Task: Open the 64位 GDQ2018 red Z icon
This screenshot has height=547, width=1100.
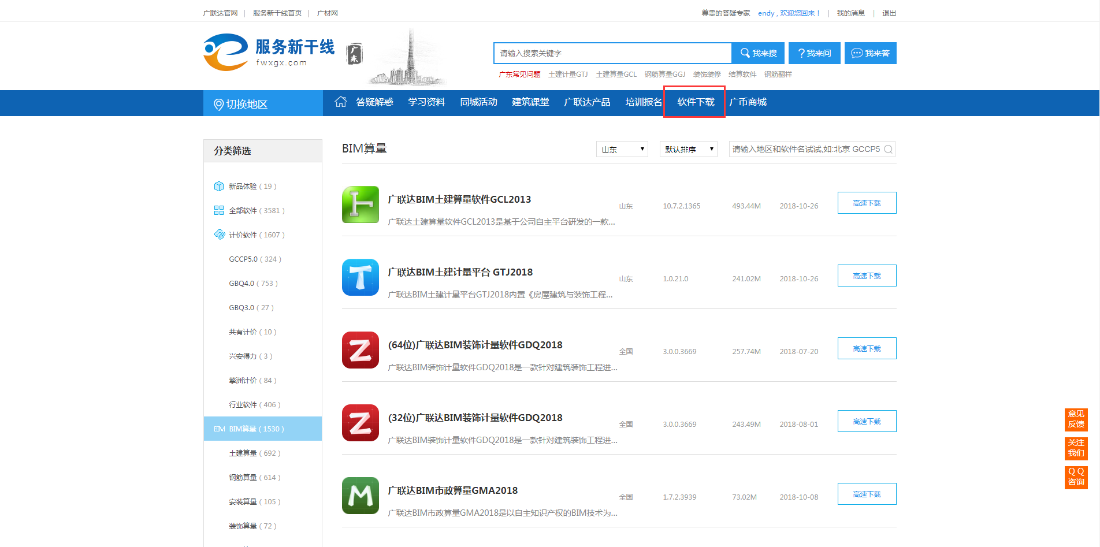Action: (x=361, y=350)
